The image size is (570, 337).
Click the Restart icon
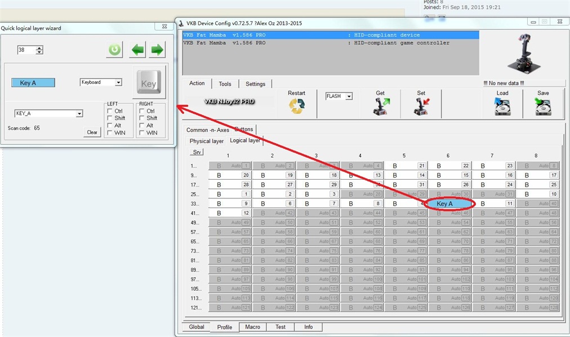297,106
